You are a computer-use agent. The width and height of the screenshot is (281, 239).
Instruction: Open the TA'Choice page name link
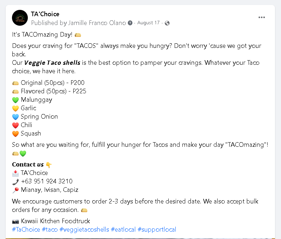[45, 14]
